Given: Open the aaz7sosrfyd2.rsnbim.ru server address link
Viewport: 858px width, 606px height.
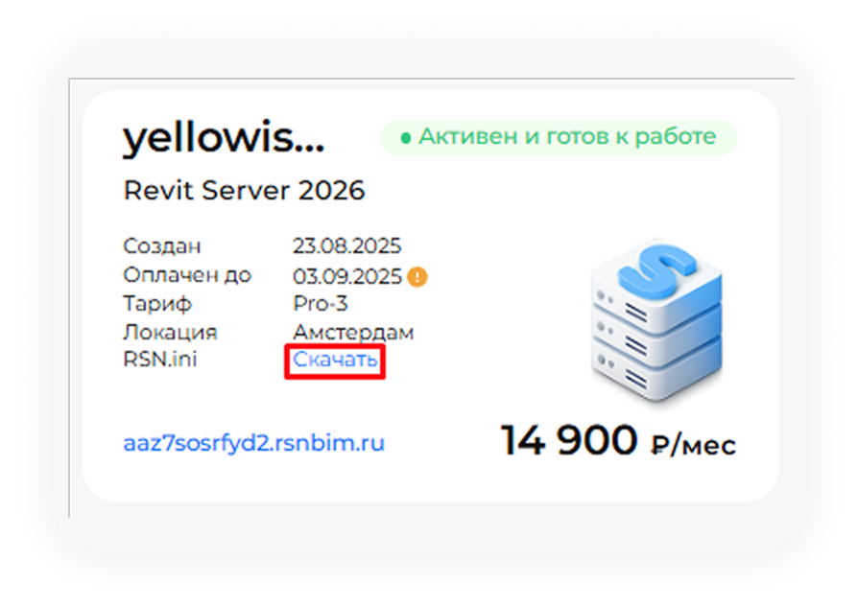Looking at the screenshot, I should click(253, 444).
